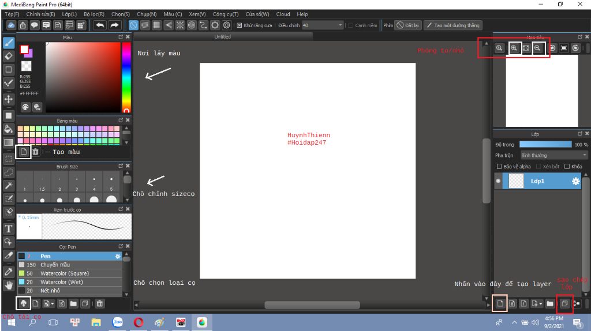Add new color to palette

[23, 152]
